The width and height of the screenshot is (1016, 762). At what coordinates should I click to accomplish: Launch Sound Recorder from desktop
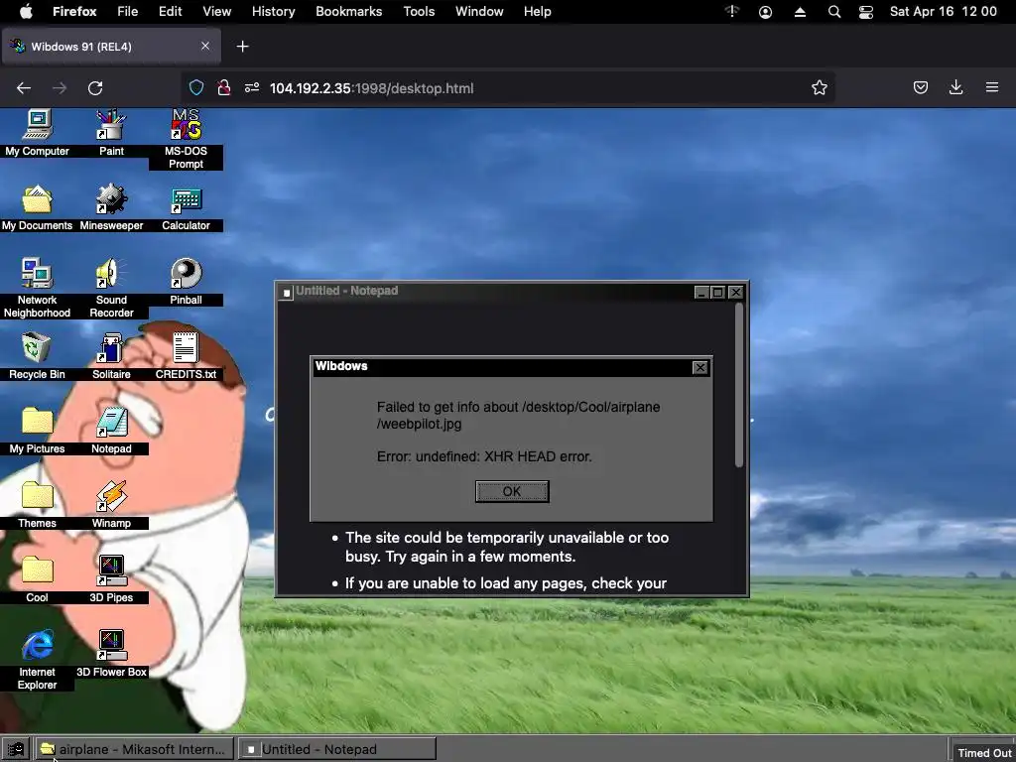coord(111,288)
